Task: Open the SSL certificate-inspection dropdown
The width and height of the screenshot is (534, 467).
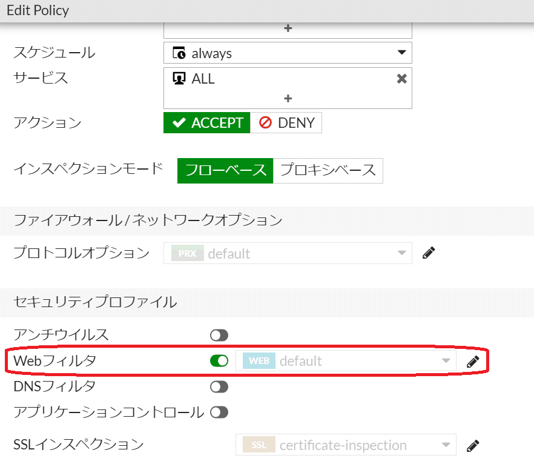Action: coord(346,445)
